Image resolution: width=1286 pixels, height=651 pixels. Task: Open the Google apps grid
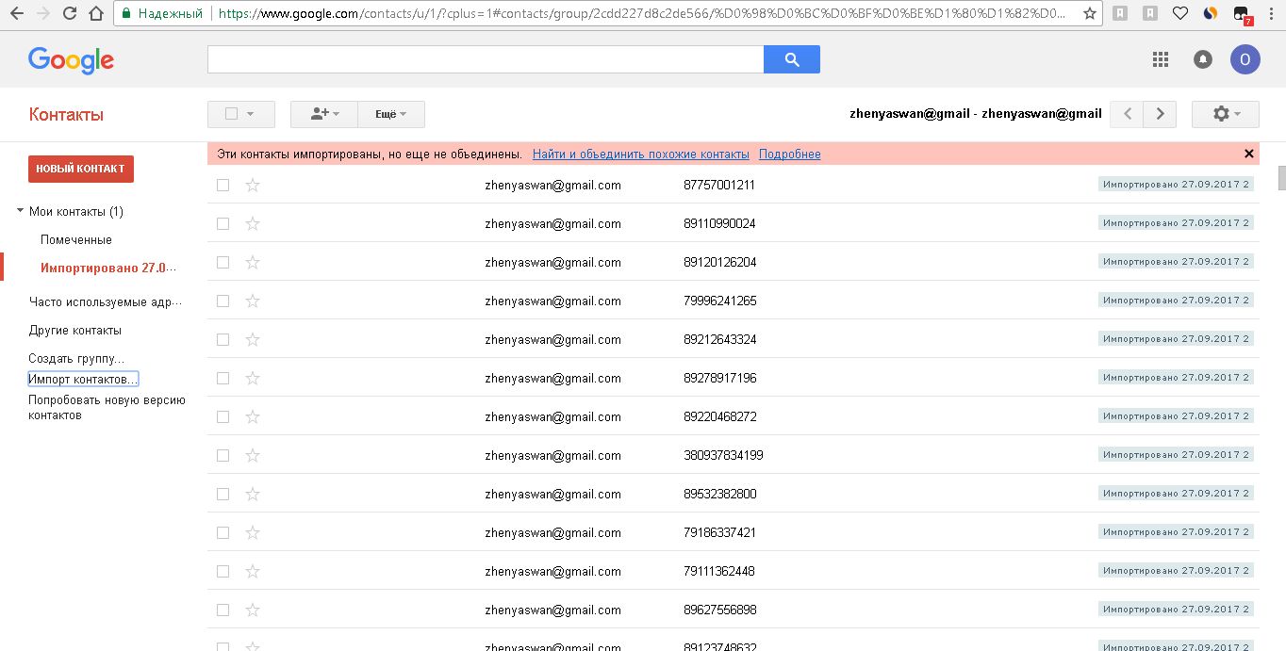tap(1161, 59)
